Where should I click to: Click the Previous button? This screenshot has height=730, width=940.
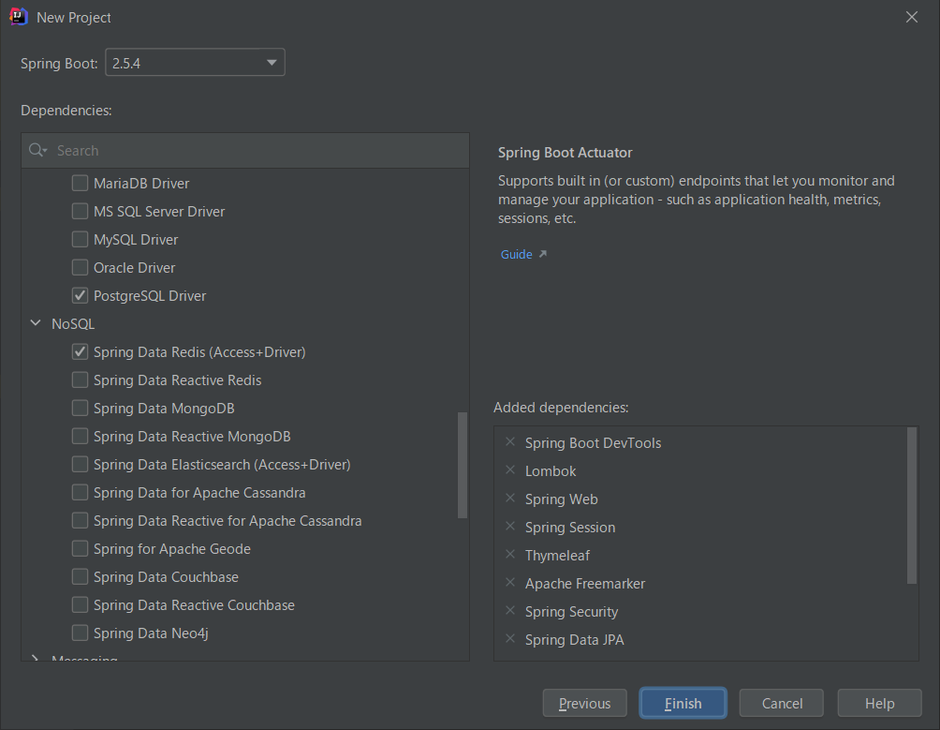(x=584, y=703)
